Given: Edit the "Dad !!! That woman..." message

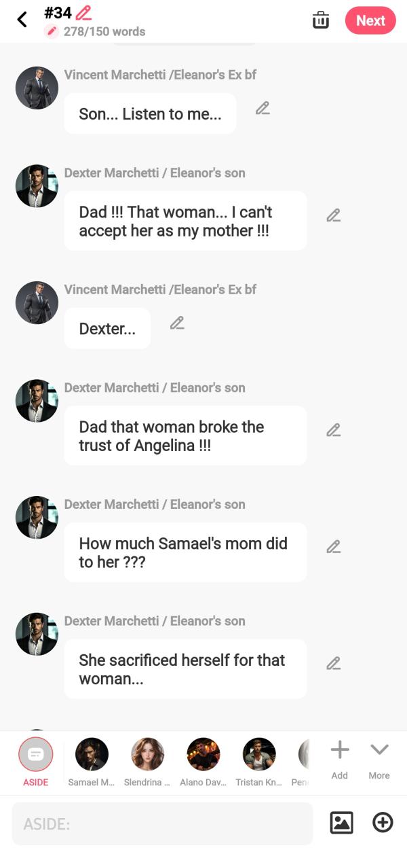Looking at the screenshot, I should coord(333,215).
